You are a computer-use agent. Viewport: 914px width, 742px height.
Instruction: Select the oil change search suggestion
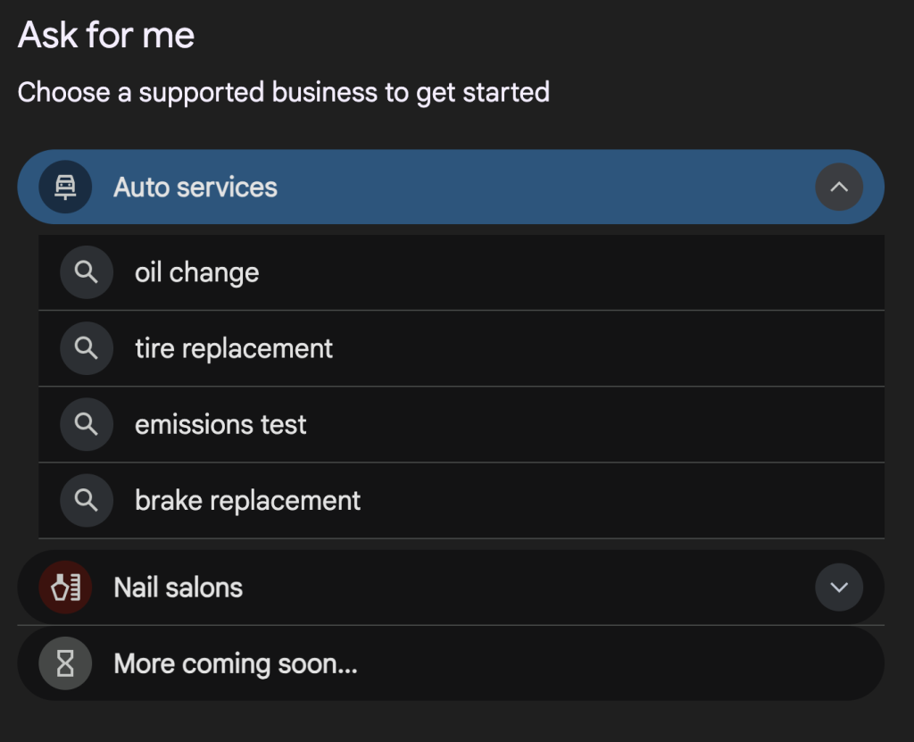click(x=196, y=271)
